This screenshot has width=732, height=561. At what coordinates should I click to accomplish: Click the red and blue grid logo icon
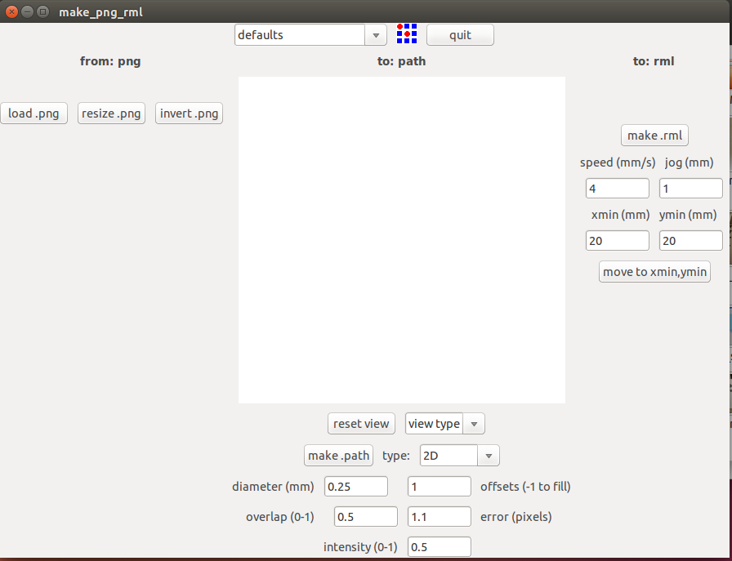point(407,34)
